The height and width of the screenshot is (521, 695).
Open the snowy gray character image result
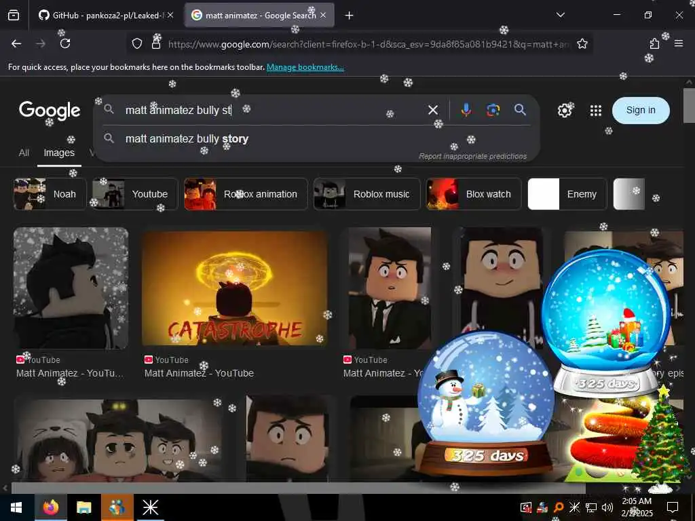[71, 288]
